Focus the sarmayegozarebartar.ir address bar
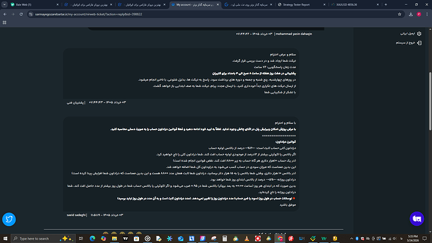The width and height of the screenshot is (432, 243). (215, 14)
